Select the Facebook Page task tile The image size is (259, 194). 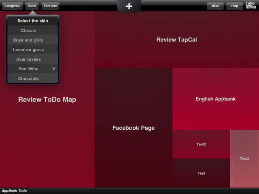pos(134,128)
